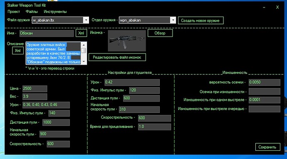Click Создать новое оружие button
287x159 pixels.
(200, 20)
